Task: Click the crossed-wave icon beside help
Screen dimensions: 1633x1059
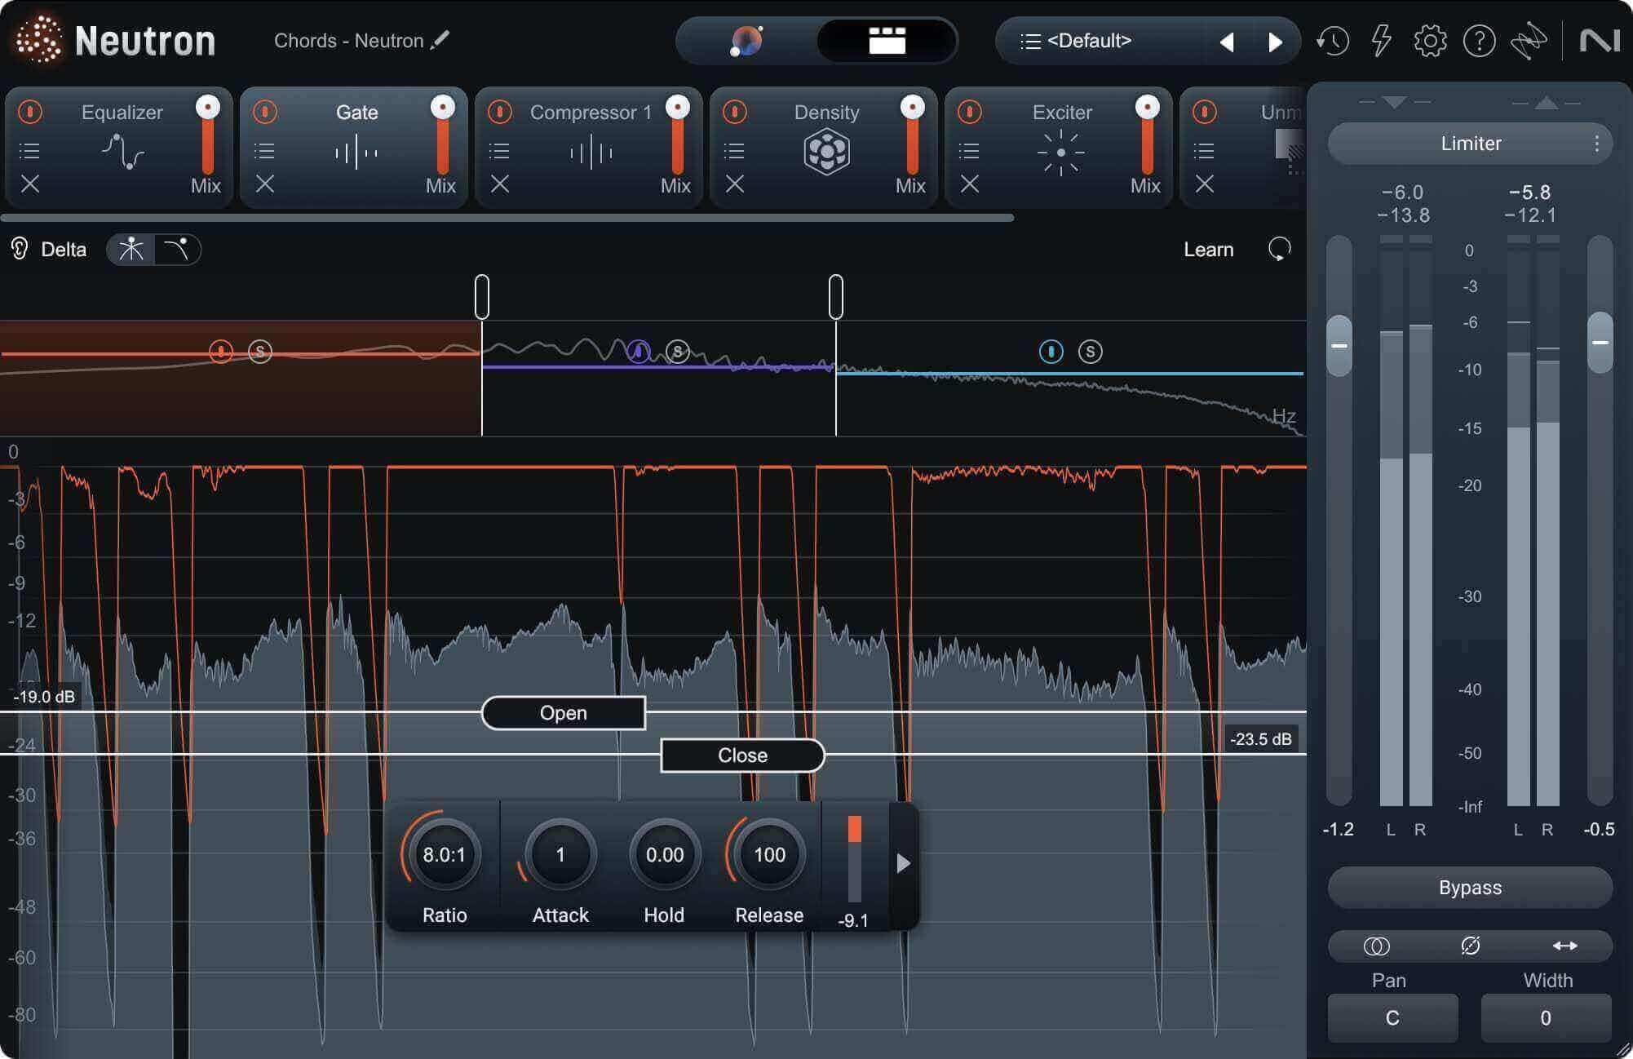Action: point(1528,41)
